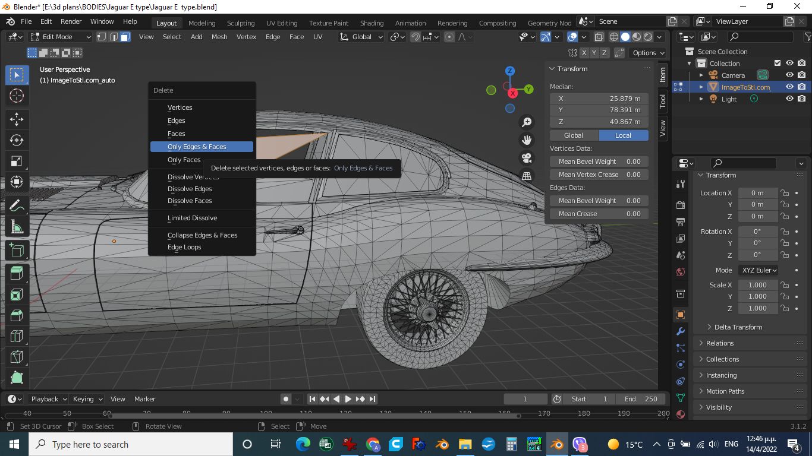This screenshot has height=456, width=812.
Task: Click the pan view hand icon
Action: (x=527, y=140)
